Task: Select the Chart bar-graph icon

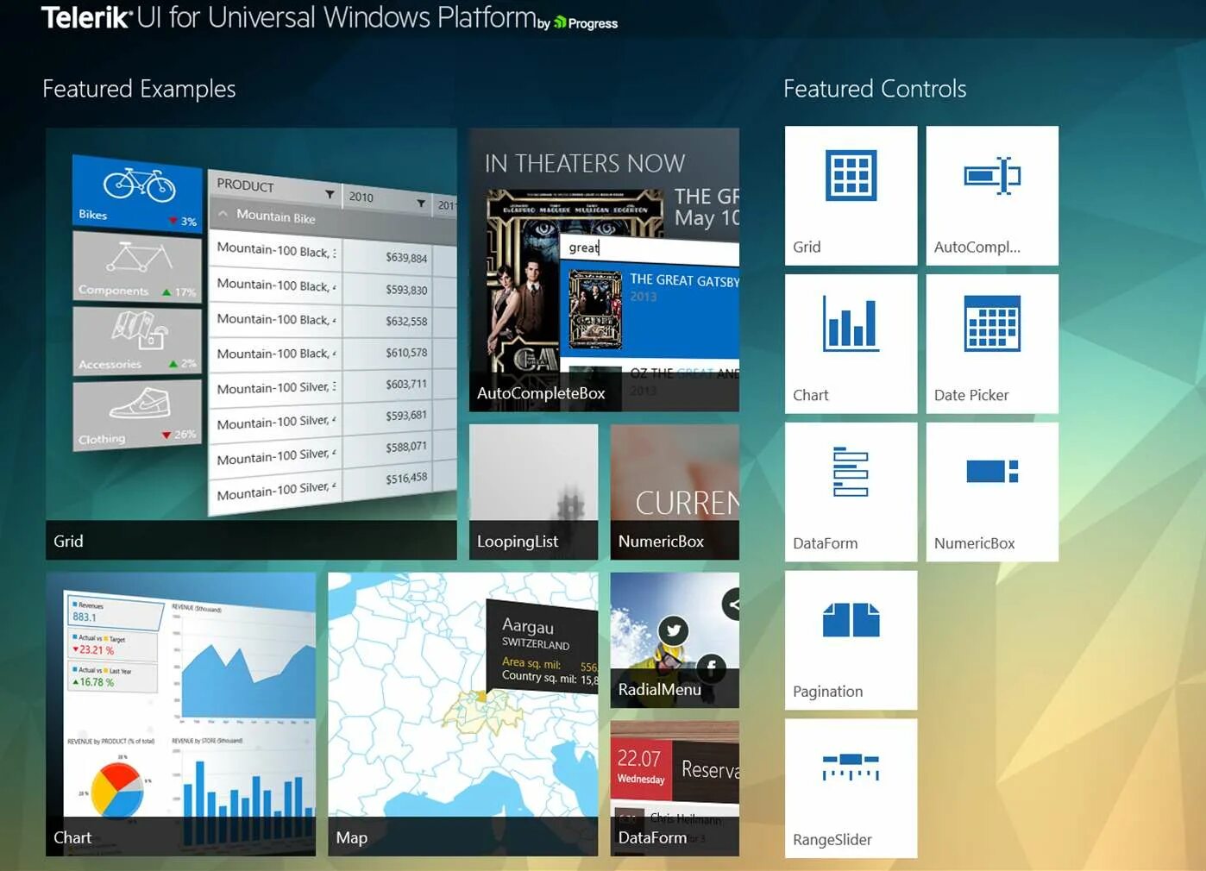Action: pos(851,323)
